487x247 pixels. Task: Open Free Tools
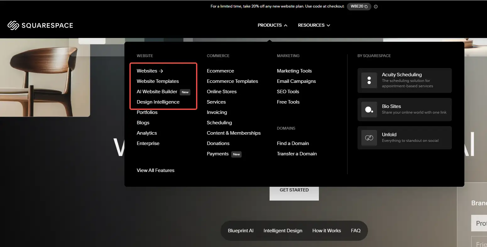pos(288,102)
